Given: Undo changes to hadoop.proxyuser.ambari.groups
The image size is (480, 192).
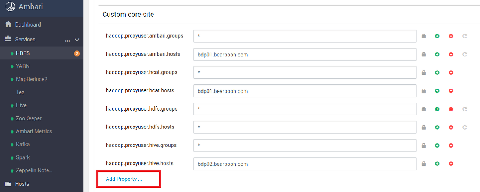Looking at the screenshot, I should pos(465,36).
